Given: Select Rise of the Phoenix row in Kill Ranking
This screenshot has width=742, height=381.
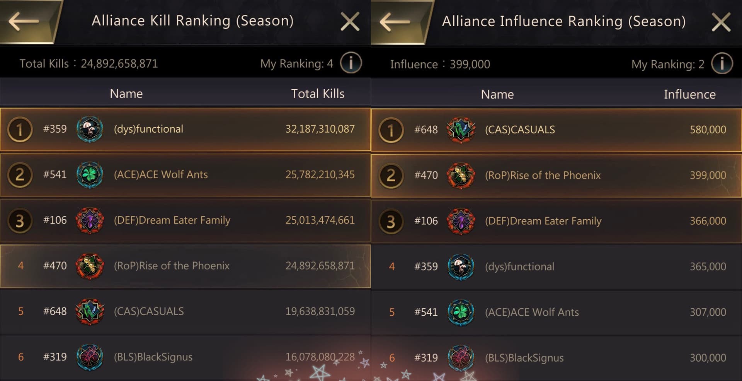Looking at the screenshot, I should click(x=185, y=266).
